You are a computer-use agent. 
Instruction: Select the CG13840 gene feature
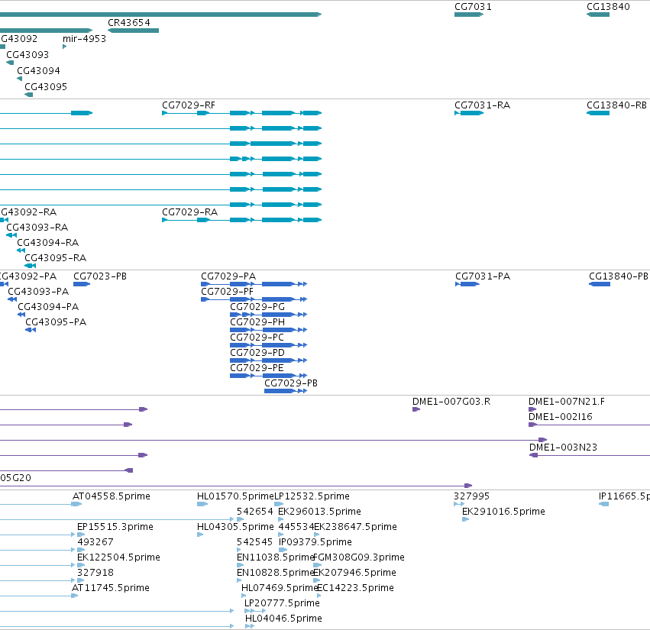tap(598, 15)
